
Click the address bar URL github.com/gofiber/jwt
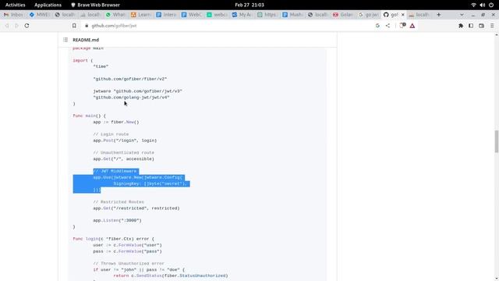point(114,26)
